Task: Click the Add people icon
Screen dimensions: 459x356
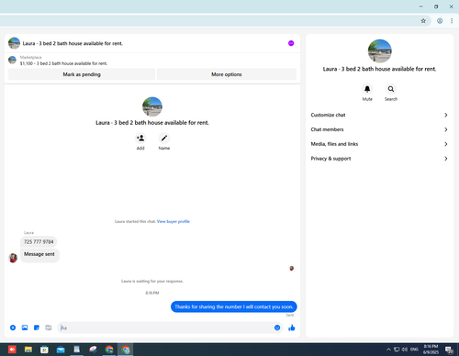Action: click(140, 138)
